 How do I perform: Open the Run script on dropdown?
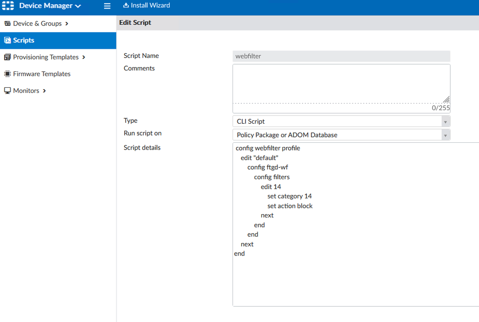[x=341, y=135]
